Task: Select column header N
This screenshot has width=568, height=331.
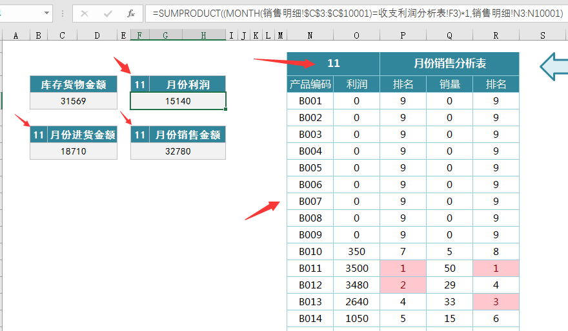Action: [310, 35]
